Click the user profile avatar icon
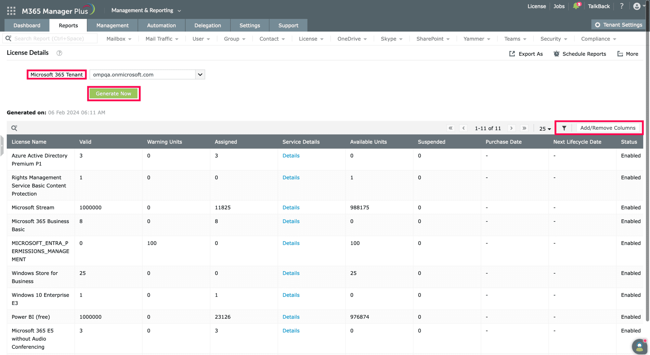Viewport: 650px width, 355px height. pyautogui.click(x=637, y=6)
